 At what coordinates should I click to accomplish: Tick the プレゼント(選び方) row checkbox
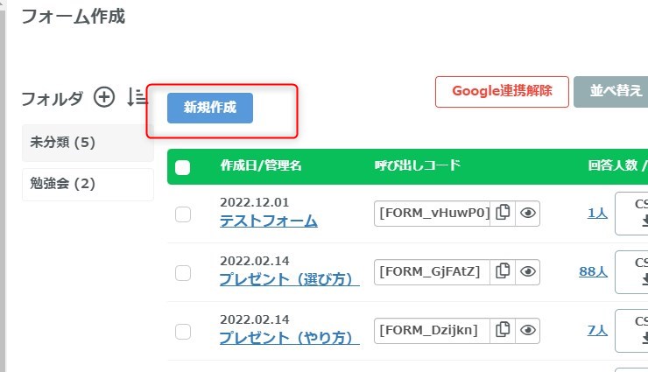point(183,273)
